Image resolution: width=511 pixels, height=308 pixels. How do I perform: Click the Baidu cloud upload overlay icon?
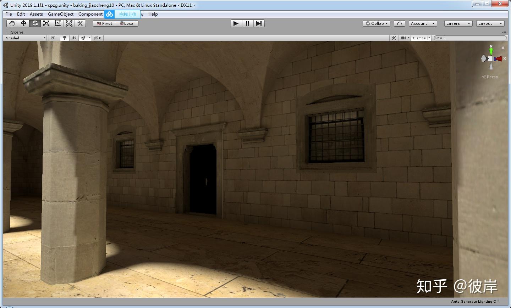click(x=109, y=14)
